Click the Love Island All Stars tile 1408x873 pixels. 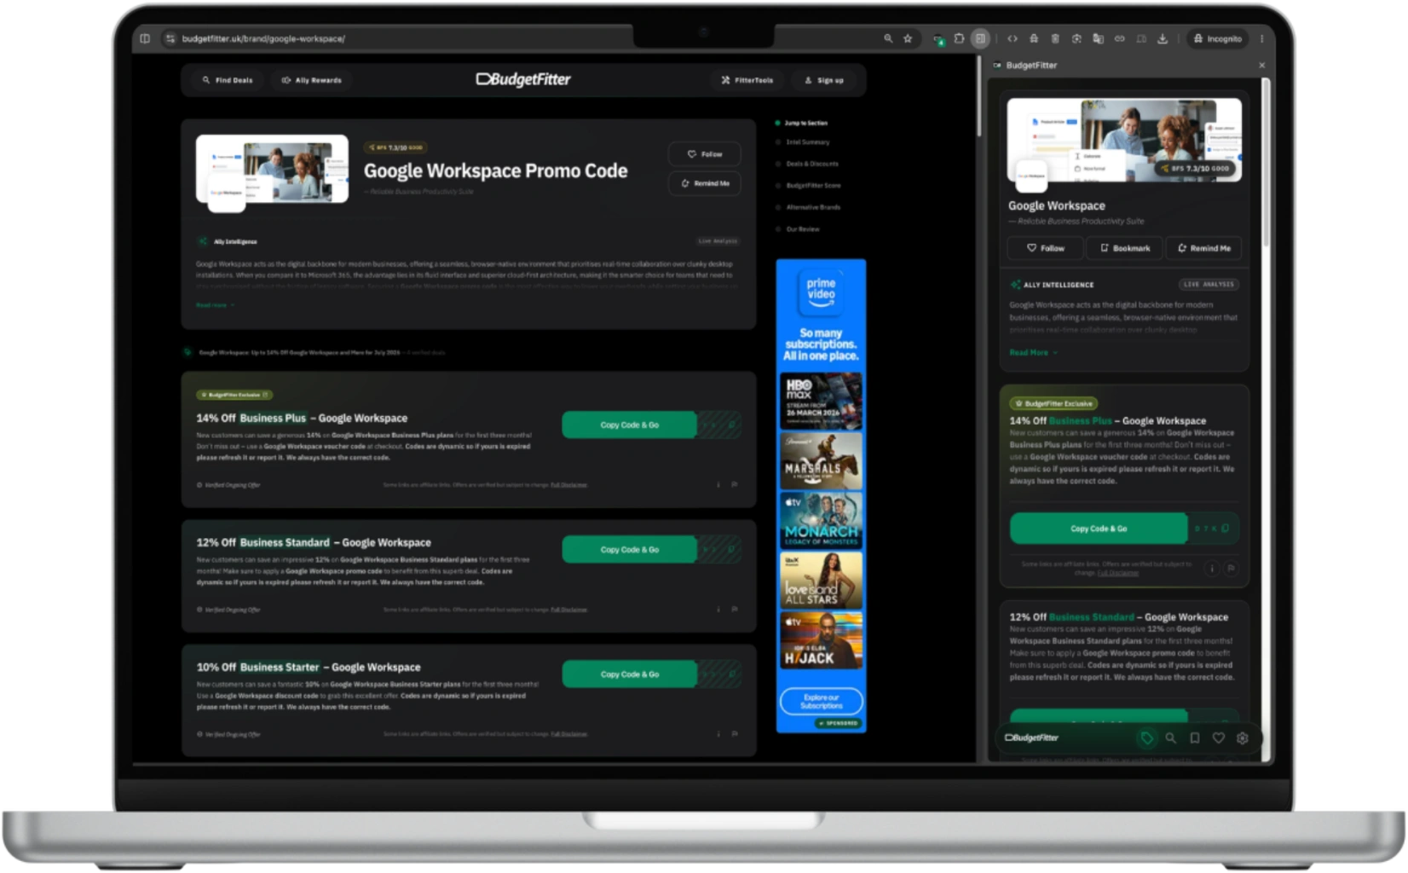pyautogui.click(x=821, y=581)
